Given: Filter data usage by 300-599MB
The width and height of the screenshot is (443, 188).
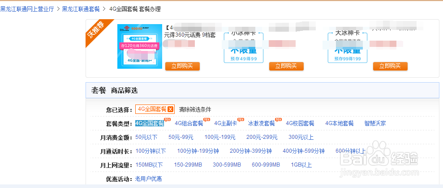Looking at the screenshot, I should pos(227,165).
